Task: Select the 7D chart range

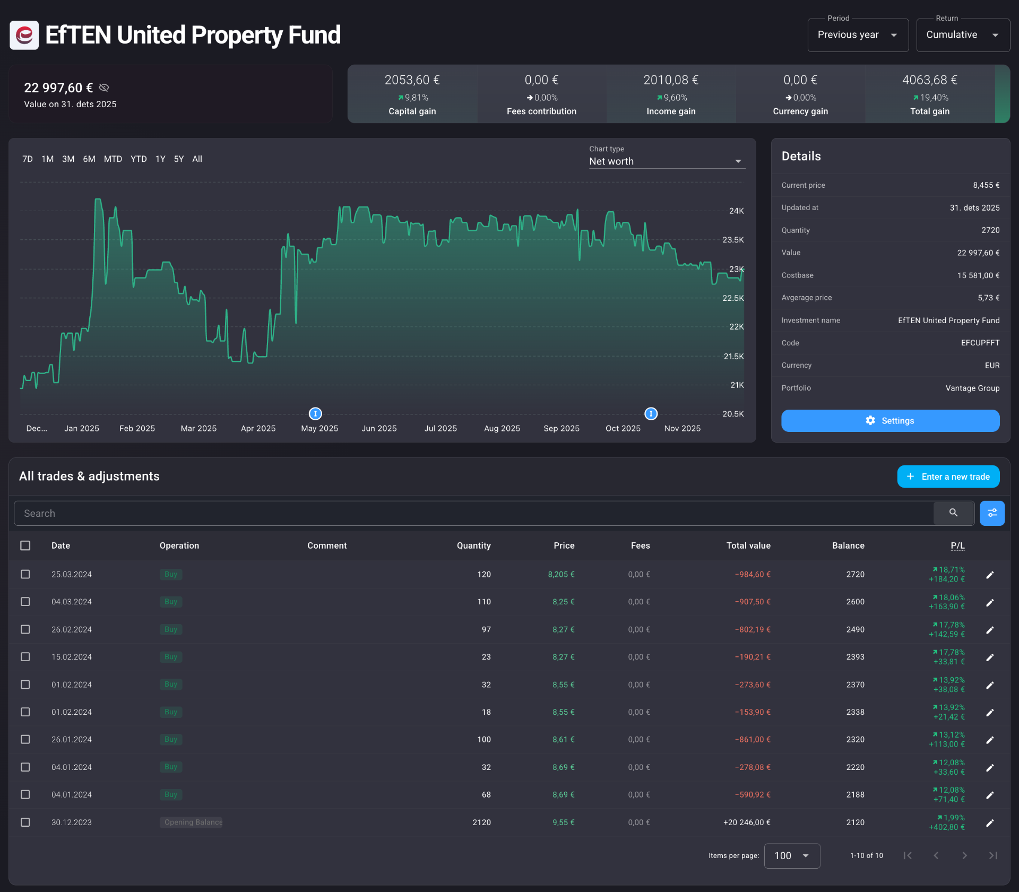Action: (28, 159)
